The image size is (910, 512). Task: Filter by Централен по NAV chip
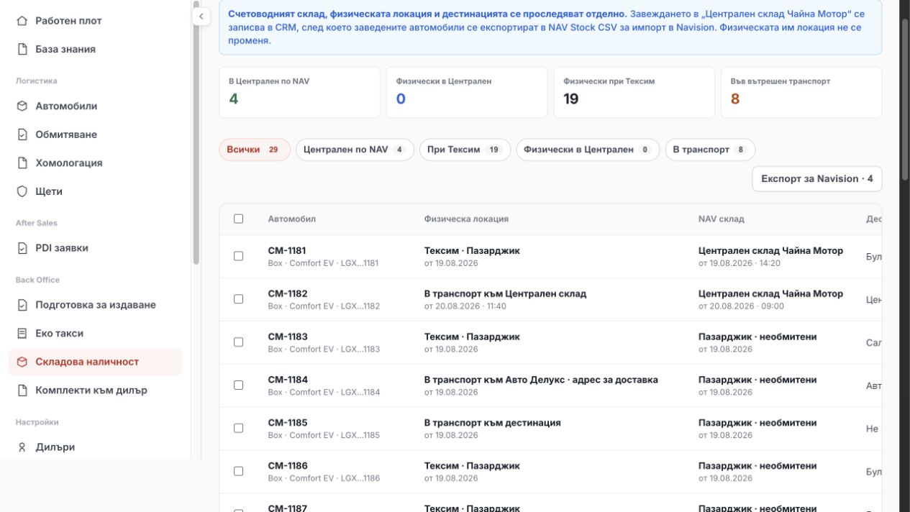pyautogui.click(x=355, y=150)
